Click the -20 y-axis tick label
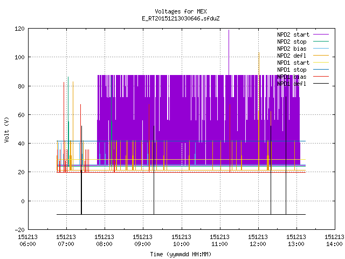This screenshot has height=259, width=345. click(x=19, y=230)
